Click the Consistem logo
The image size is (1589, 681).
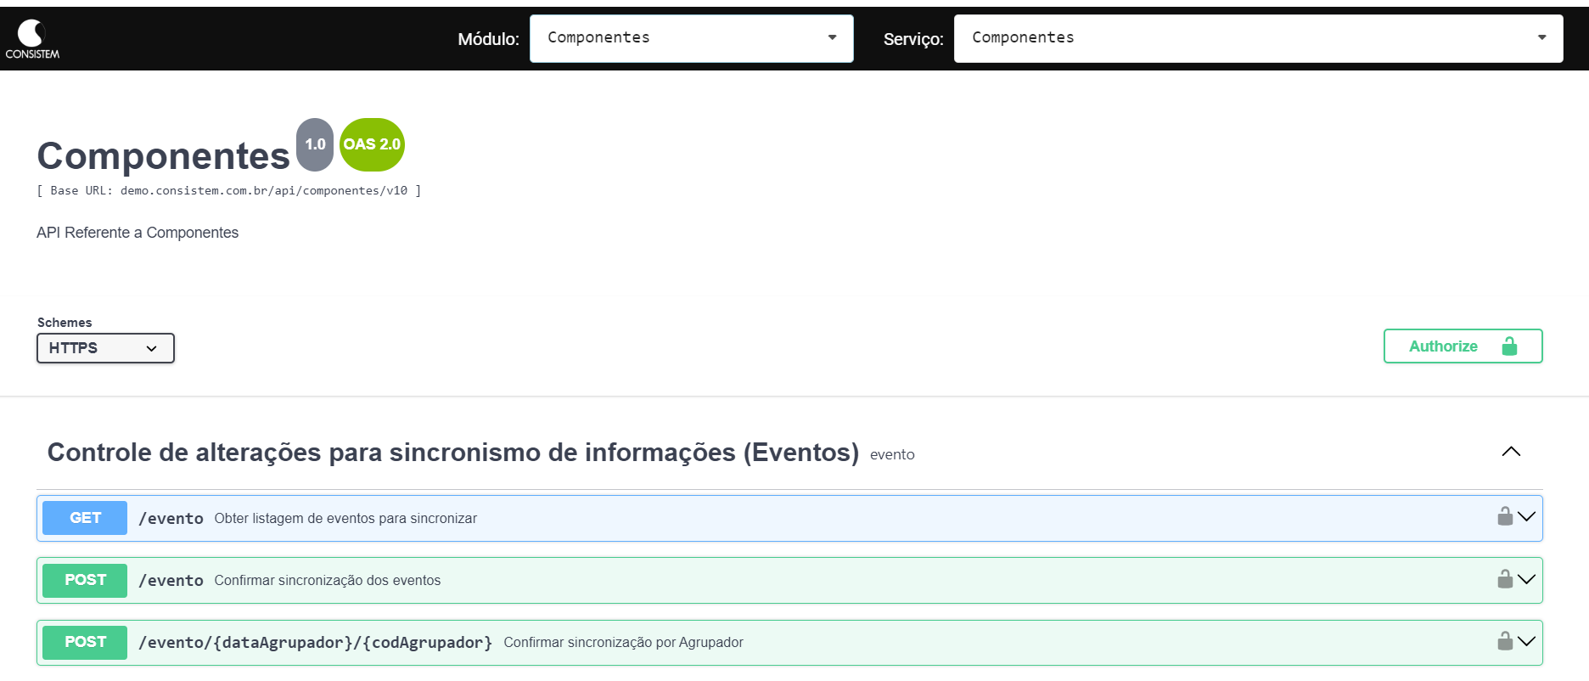tap(32, 39)
